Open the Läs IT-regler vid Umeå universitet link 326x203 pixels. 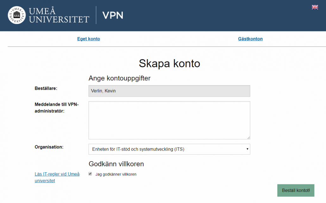tap(57, 177)
